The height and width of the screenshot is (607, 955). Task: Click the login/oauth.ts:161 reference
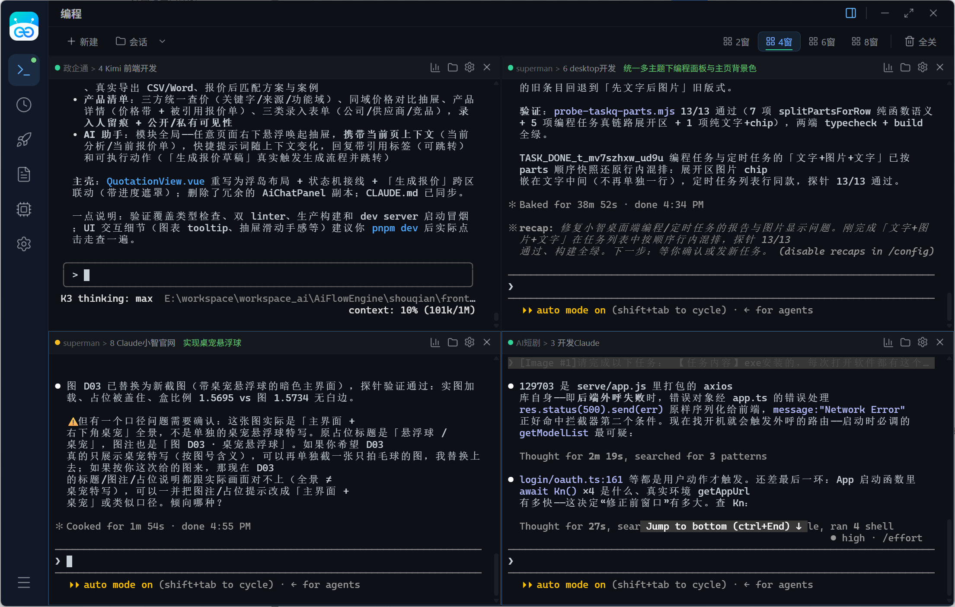[571, 479]
